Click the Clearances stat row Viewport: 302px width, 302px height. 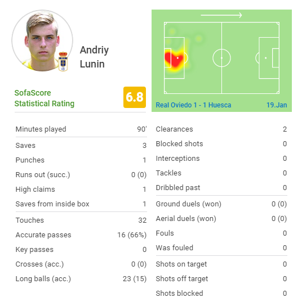click(221, 129)
